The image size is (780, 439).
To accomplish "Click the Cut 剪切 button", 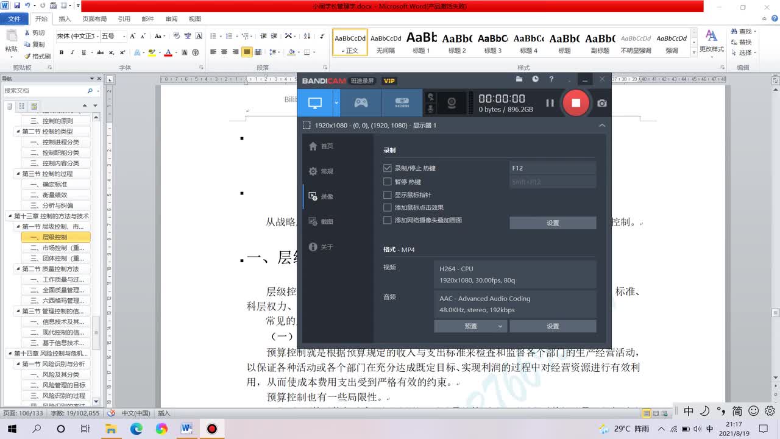I will [34, 33].
